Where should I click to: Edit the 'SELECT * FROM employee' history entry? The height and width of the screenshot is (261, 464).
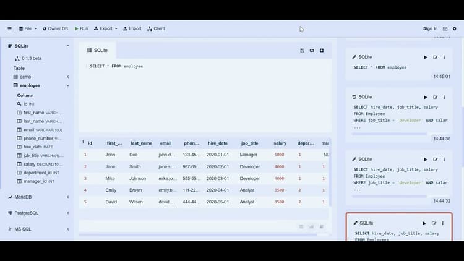(435, 57)
